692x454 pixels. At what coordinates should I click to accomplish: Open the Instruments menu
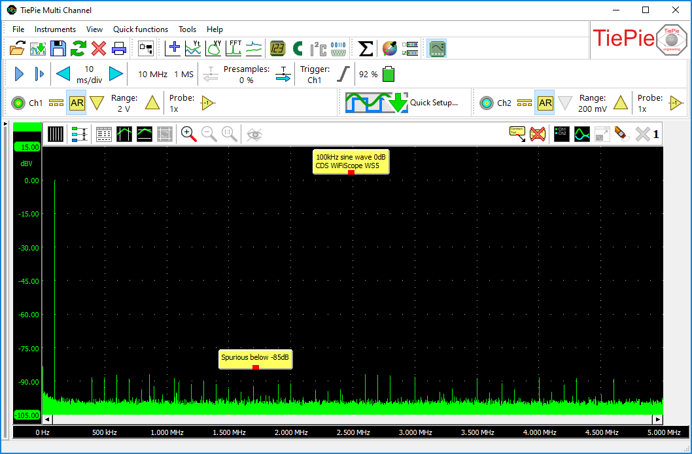(55, 29)
